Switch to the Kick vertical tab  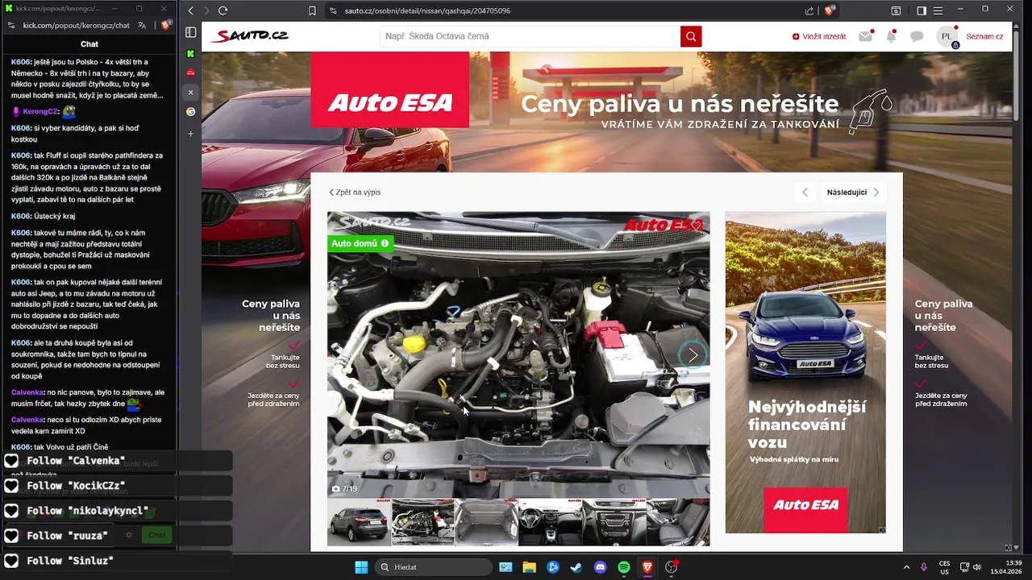point(191,54)
